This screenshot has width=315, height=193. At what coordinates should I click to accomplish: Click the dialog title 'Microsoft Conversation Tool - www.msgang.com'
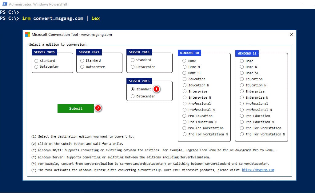pyautogui.click(x=72, y=35)
